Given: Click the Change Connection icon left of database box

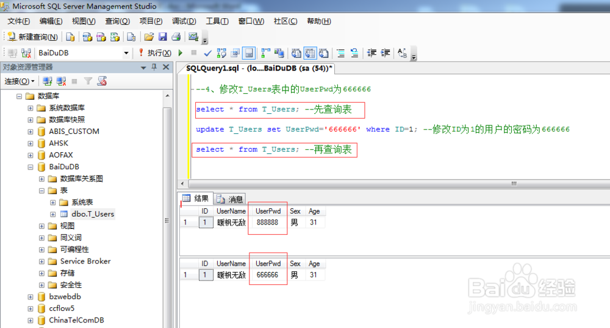Looking at the screenshot, I should (x=26, y=53).
